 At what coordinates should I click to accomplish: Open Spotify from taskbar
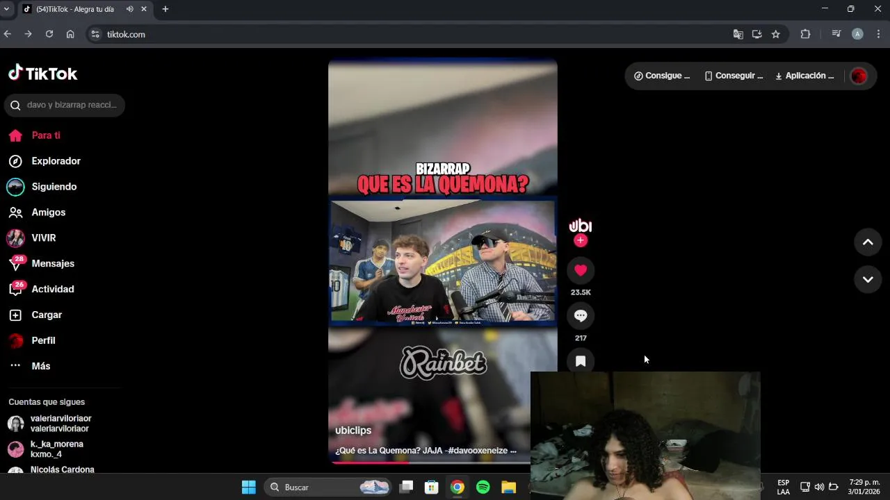click(x=483, y=487)
